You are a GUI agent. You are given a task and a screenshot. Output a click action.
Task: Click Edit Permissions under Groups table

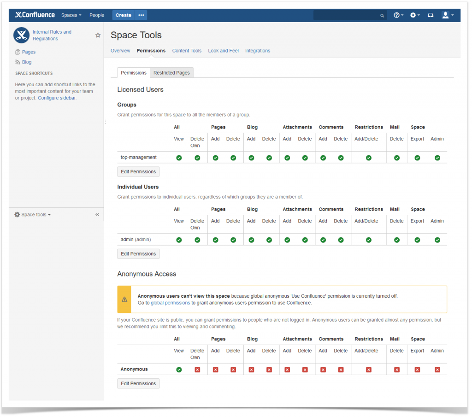(138, 172)
